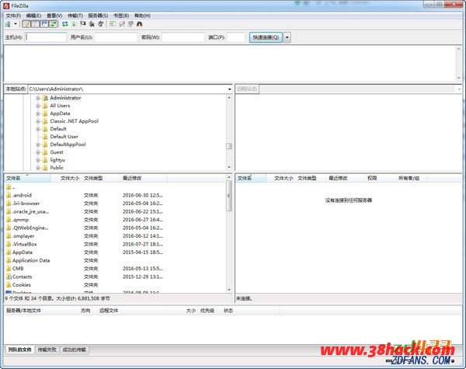Expand the Classic .NET AppPool node
The height and width of the screenshot is (369, 466).
38,121
